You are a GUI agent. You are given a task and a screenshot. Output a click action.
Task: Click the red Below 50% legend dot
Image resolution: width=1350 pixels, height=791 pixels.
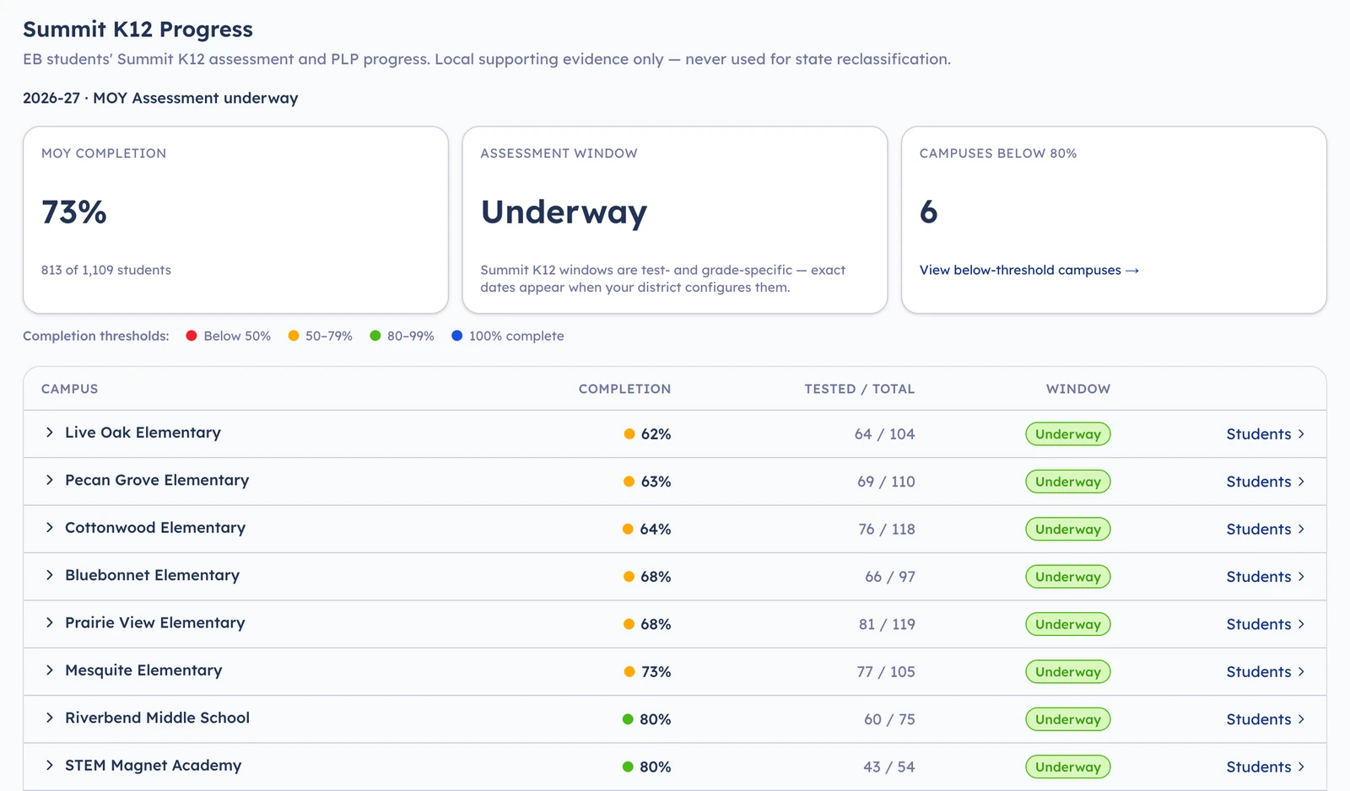192,336
